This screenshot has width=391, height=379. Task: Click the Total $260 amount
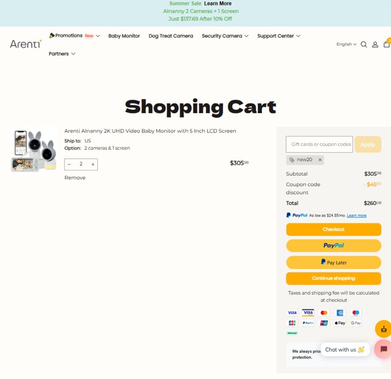[372, 203]
